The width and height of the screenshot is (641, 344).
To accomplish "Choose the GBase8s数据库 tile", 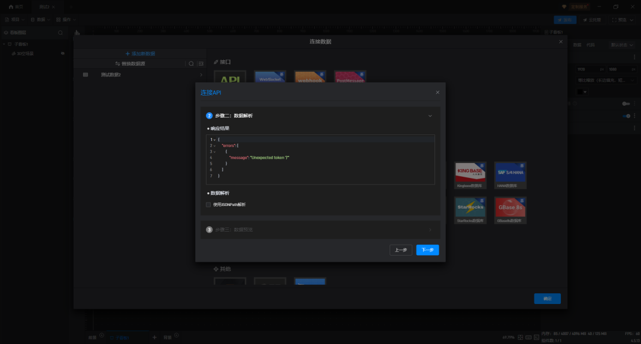I will click(x=510, y=210).
